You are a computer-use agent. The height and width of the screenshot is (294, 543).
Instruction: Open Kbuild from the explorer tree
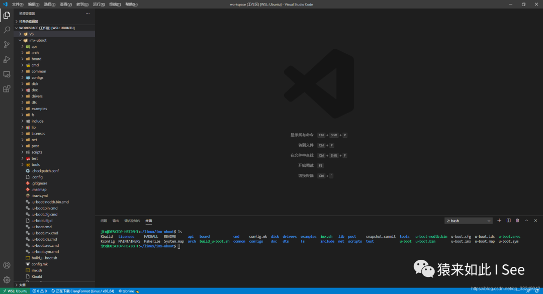[x=54, y=277]
